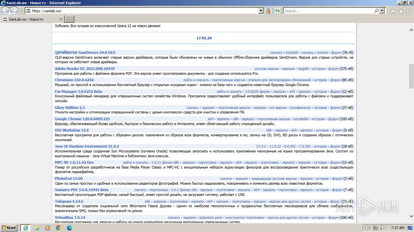This screenshot has height=232, width=414.
Task: Click the browser Back button
Action: [5, 11]
